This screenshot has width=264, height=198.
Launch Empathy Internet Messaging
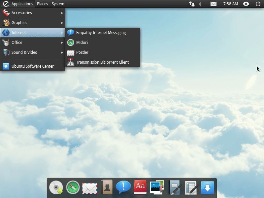pyautogui.click(x=103, y=33)
